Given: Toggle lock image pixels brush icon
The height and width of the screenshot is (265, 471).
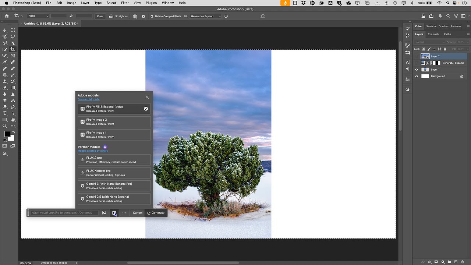Looking at the screenshot, I should 429,49.
